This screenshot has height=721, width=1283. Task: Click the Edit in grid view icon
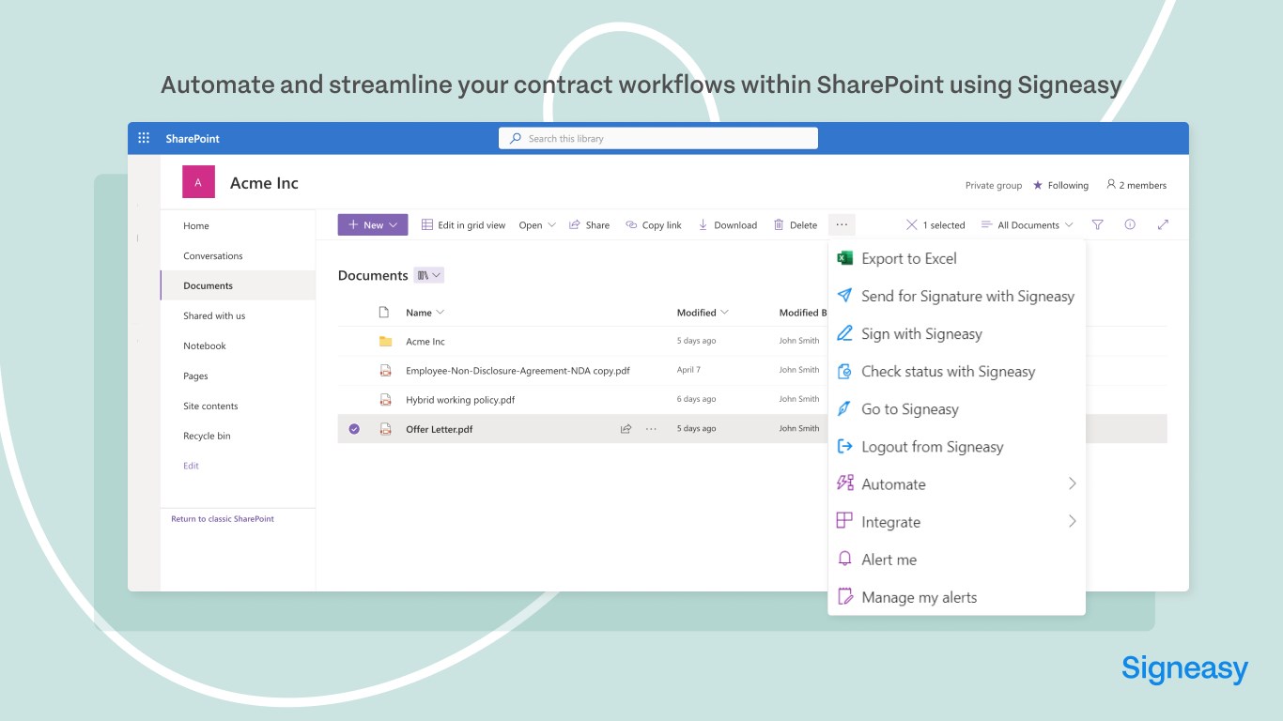427,224
